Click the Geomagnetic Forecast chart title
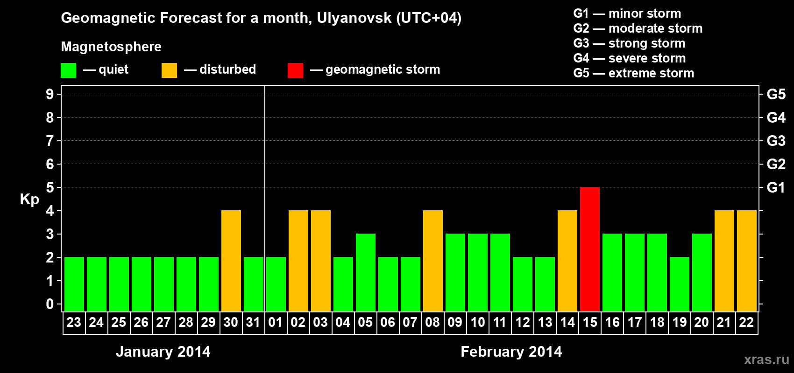This screenshot has height=373, width=794. pyautogui.click(x=261, y=18)
